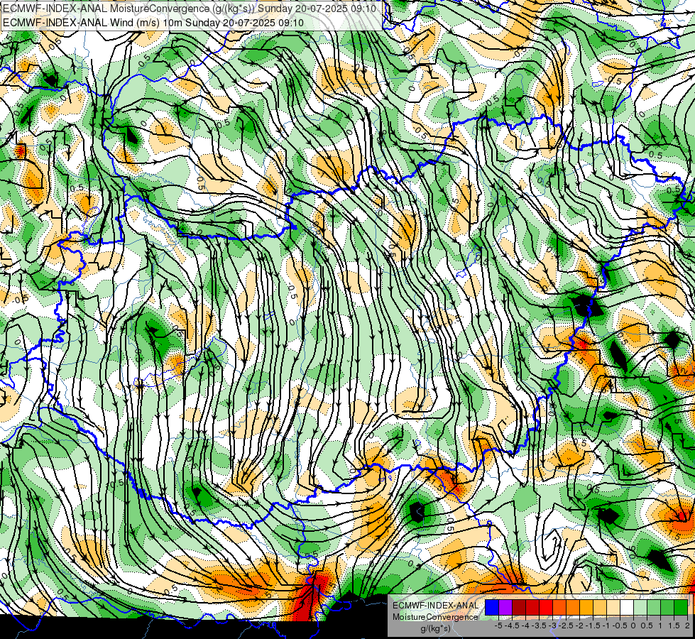Click the legend swatch between -4 and -3.5
This screenshot has width=695, height=639.
pyautogui.click(x=532, y=607)
